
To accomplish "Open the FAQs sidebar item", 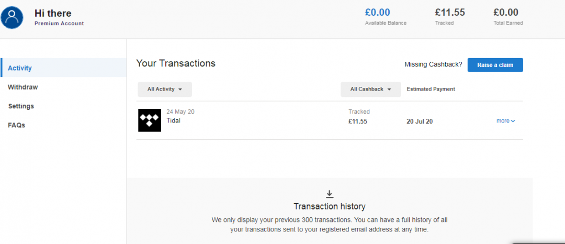I will click(x=17, y=125).
